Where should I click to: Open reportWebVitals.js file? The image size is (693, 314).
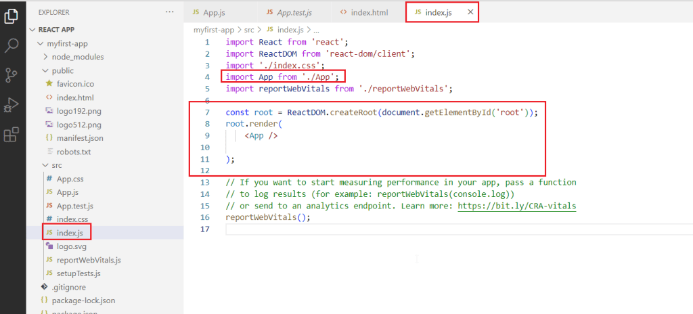(89, 260)
